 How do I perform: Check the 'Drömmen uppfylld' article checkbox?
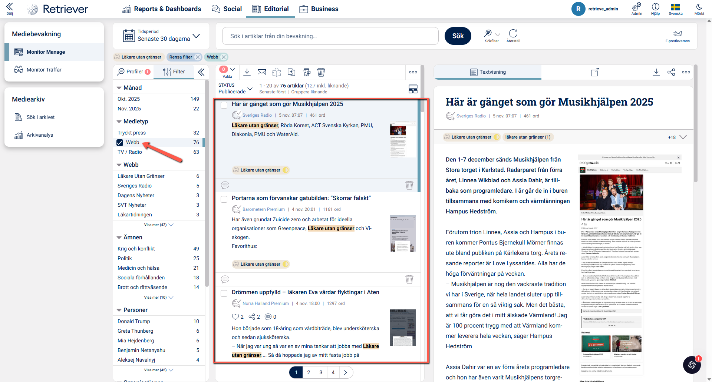[224, 293]
